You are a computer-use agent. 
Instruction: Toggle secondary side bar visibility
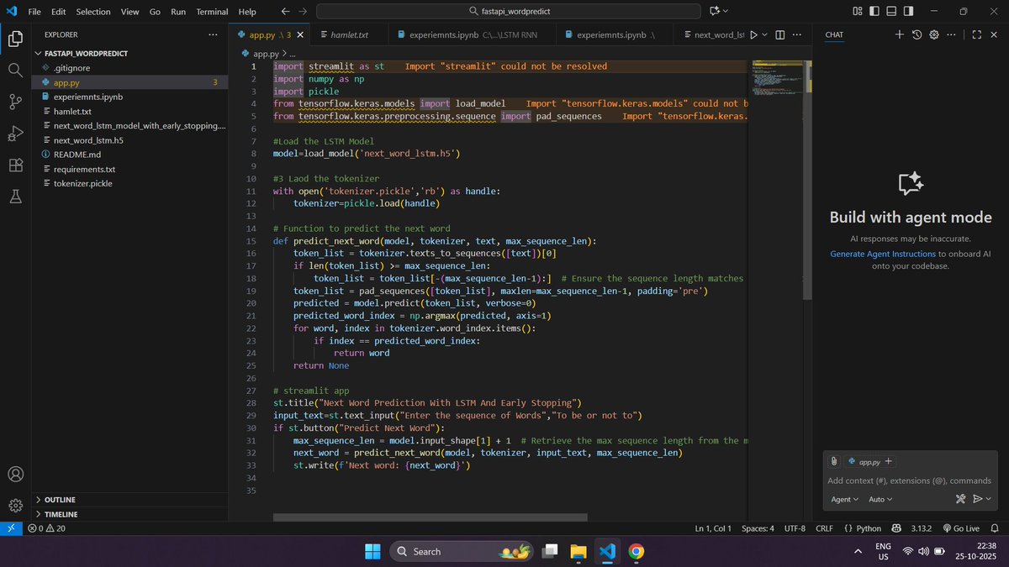[909, 12]
